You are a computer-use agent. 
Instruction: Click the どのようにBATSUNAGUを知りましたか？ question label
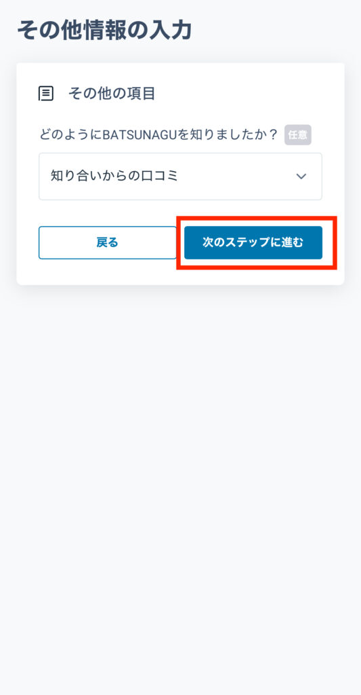tap(158, 134)
